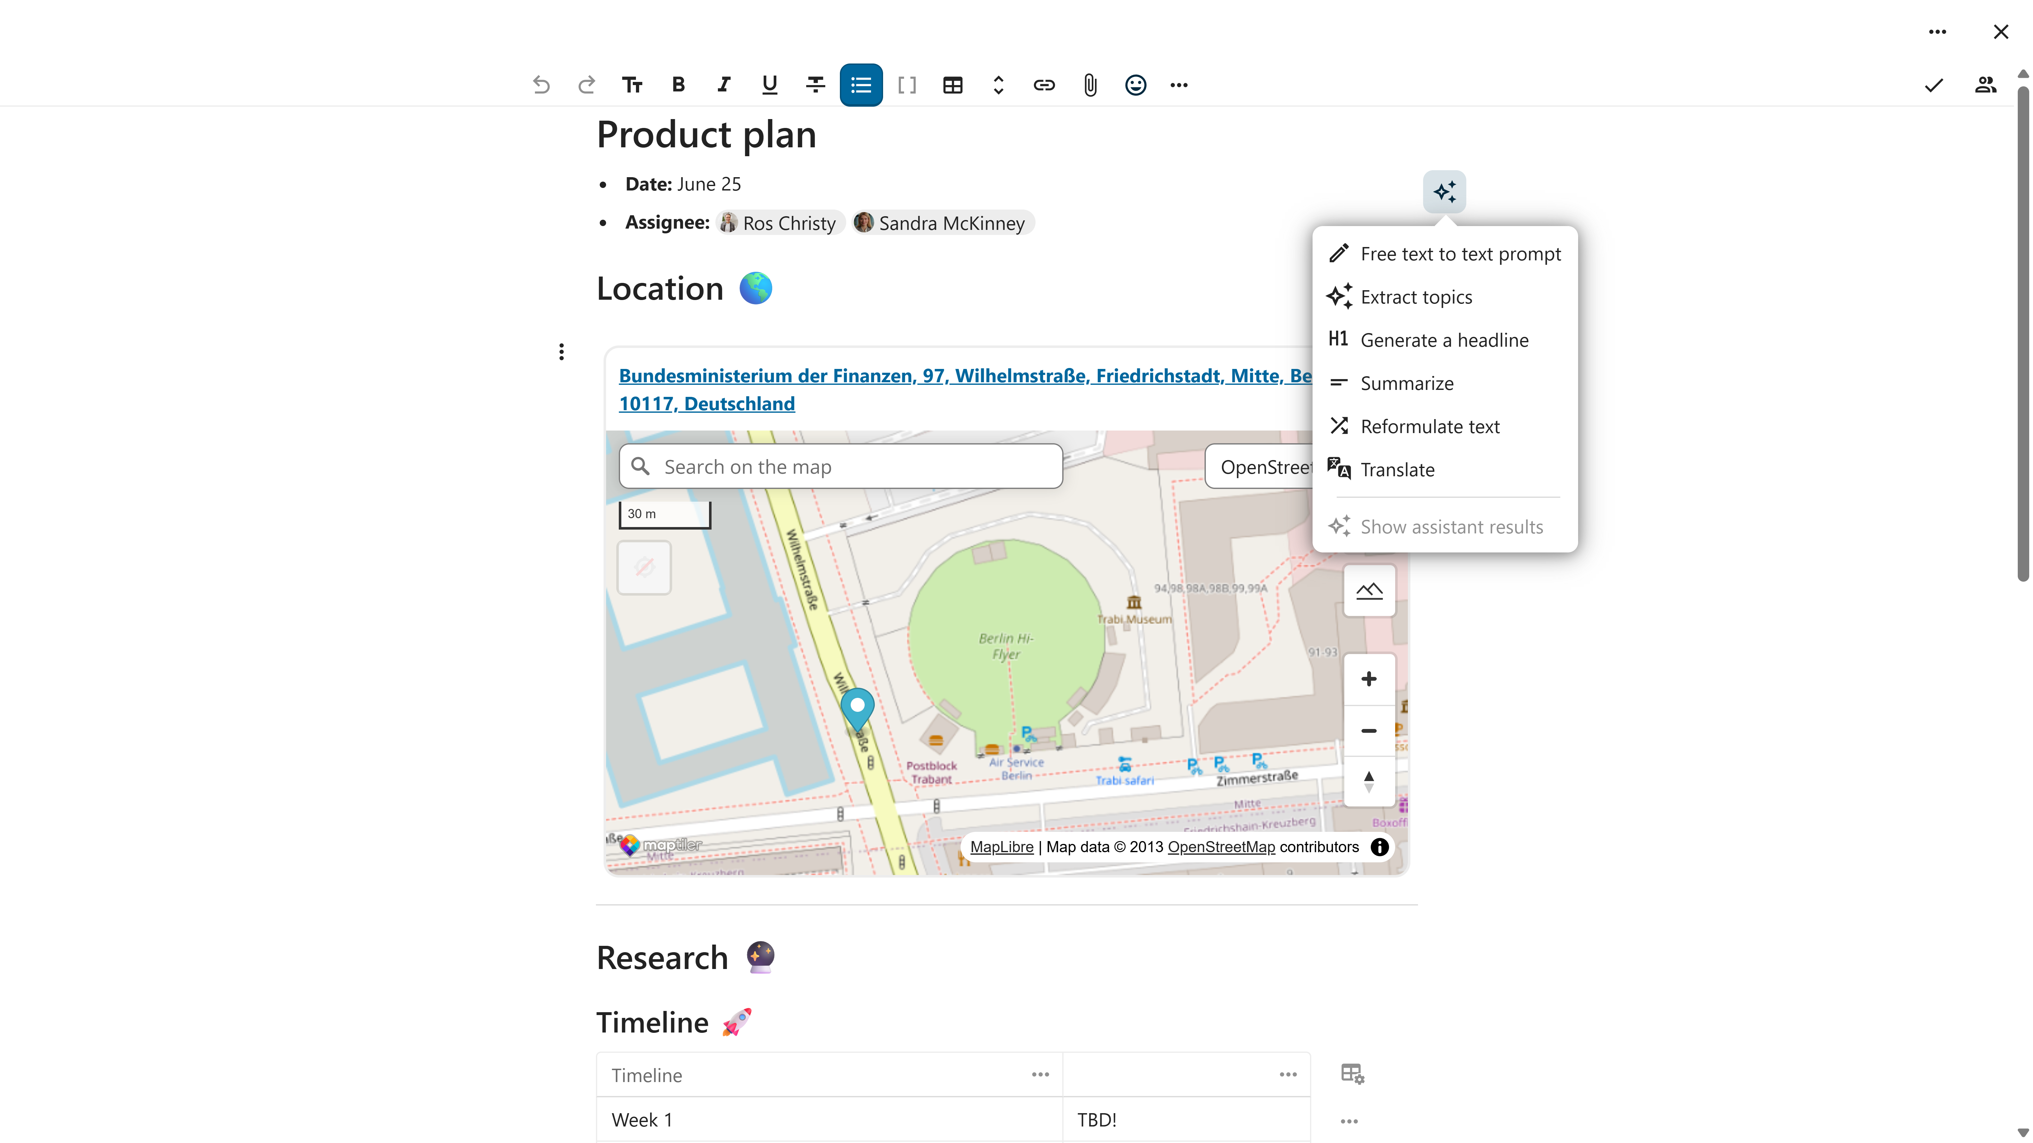Choose Translate in the assistant menu
This screenshot has height=1143, width=2033.
tap(1398, 469)
